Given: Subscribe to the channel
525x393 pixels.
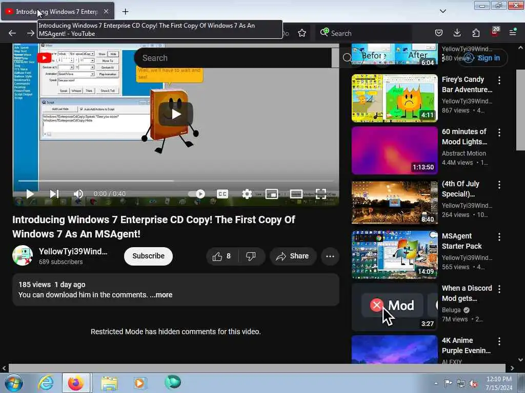Looking at the screenshot, I should pyautogui.click(x=148, y=256).
